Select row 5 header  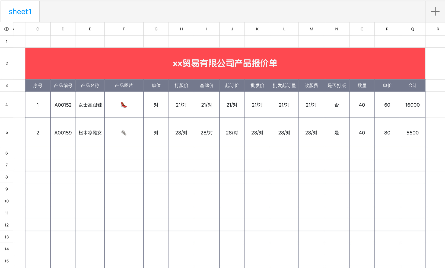7,133
